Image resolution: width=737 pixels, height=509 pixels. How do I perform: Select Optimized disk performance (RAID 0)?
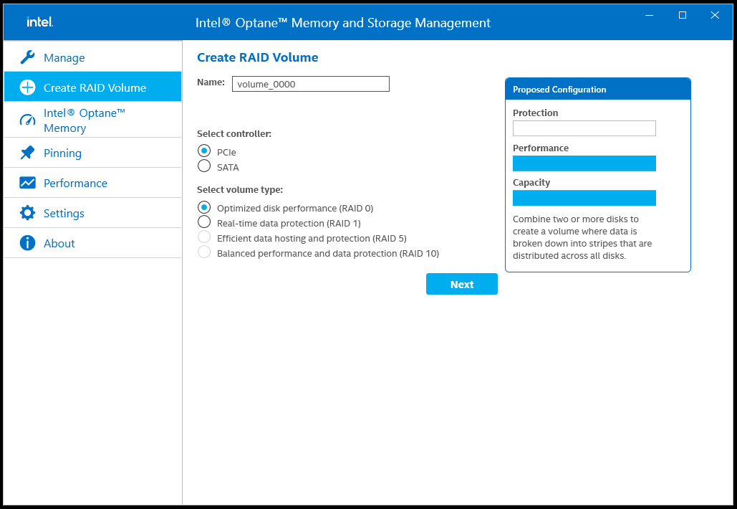click(204, 207)
